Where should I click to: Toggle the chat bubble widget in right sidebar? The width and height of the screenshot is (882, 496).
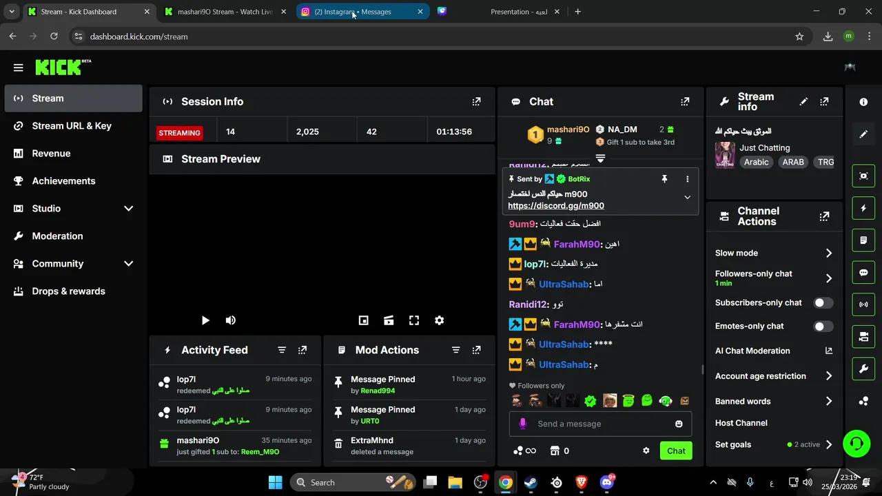click(863, 273)
